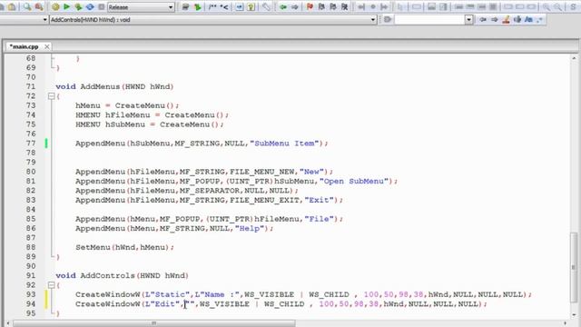The height and width of the screenshot is (327, 581).
Task: Click the vertical scrollbar thumb
Action: (574, 267)
